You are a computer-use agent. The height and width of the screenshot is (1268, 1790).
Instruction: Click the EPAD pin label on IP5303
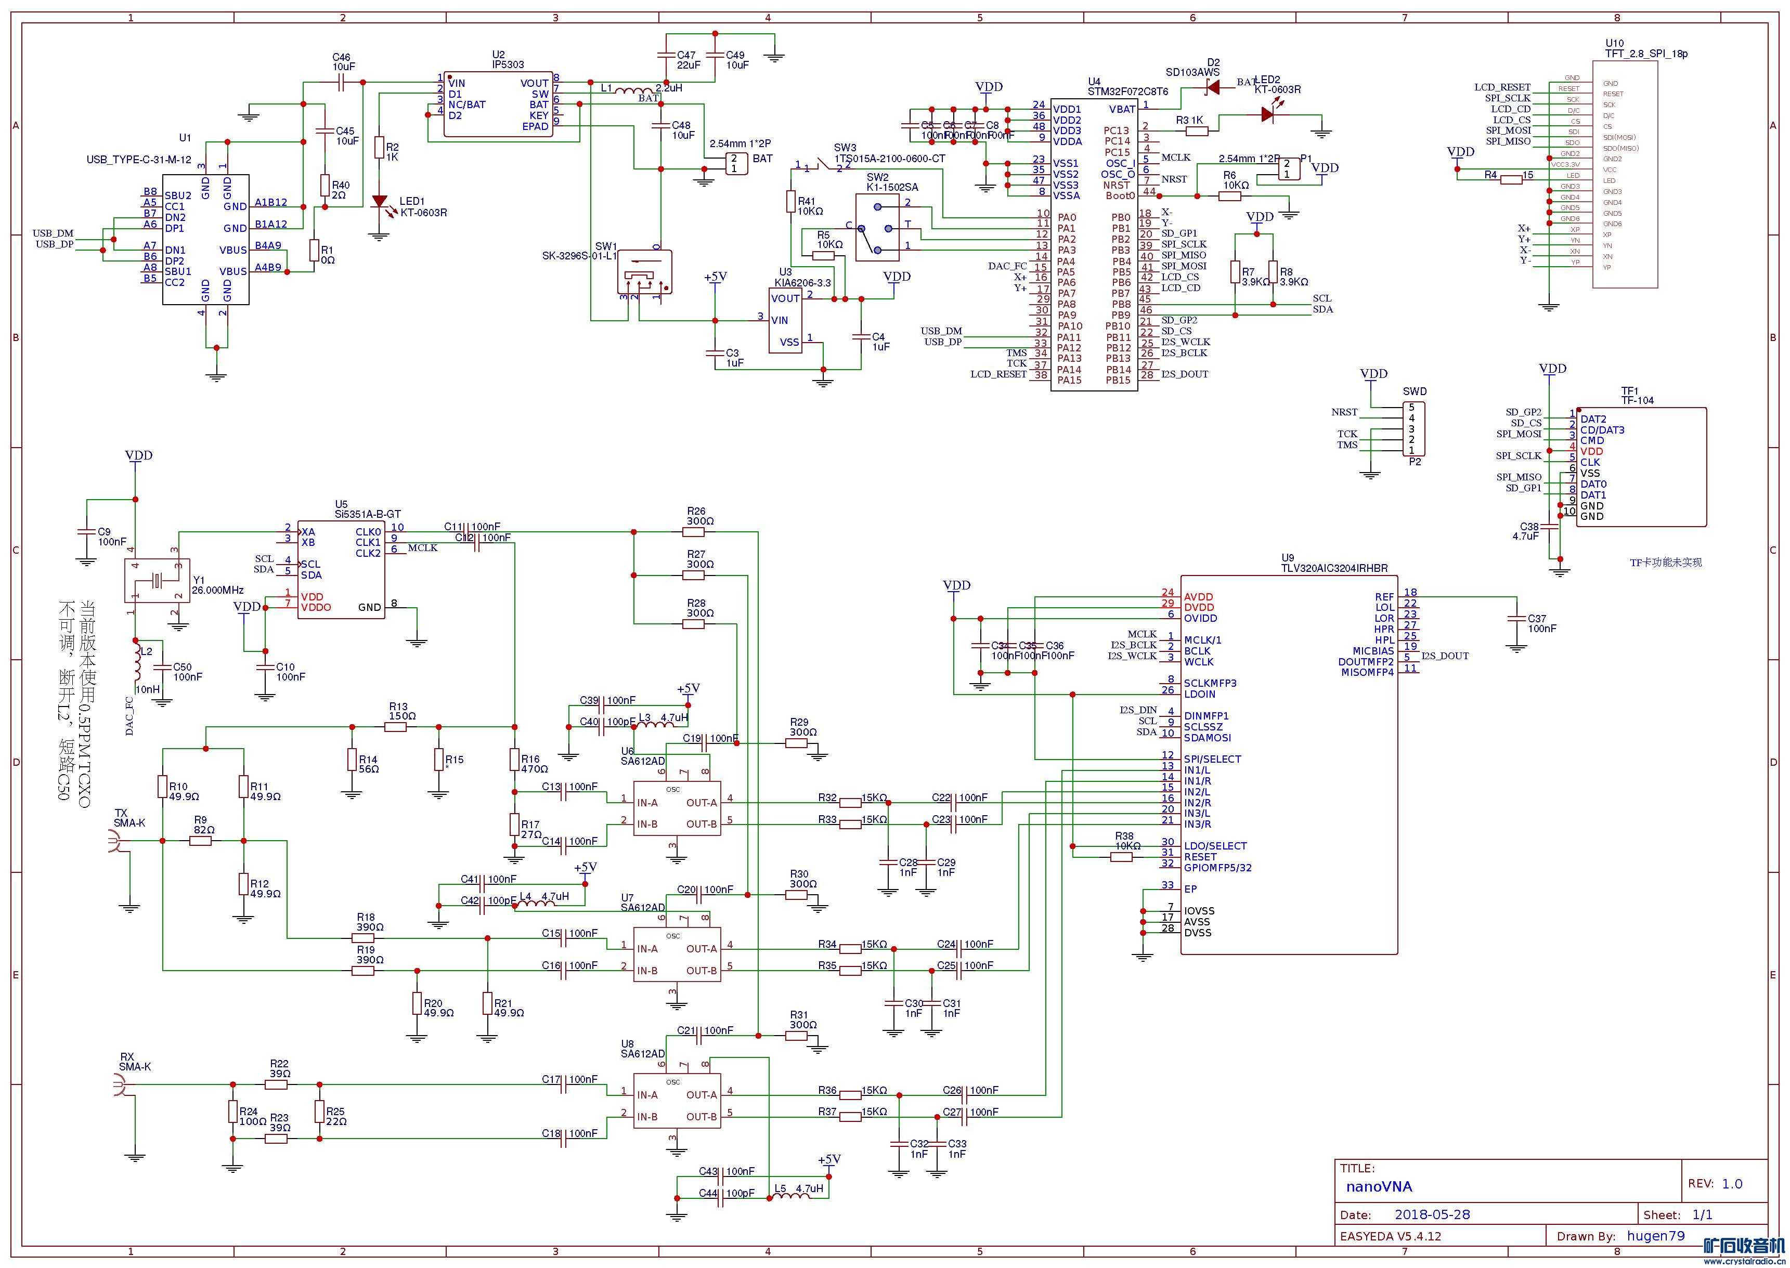click(x=535, y=126)
